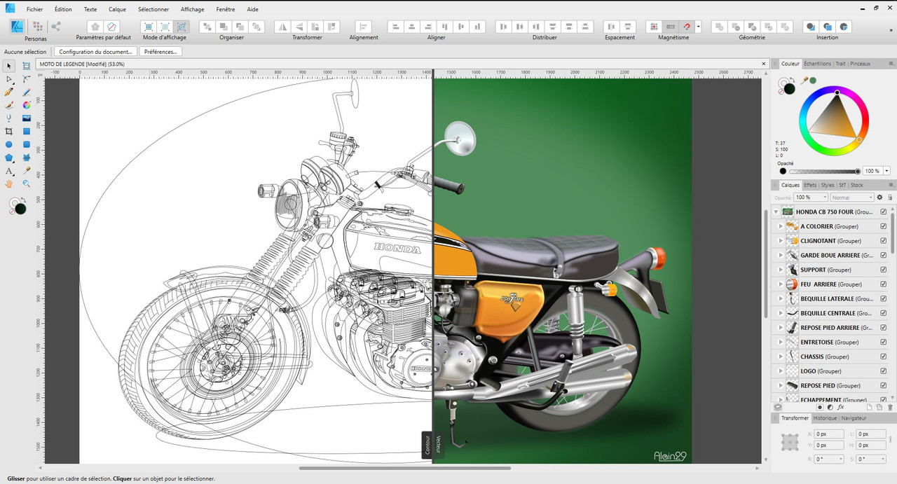Viewport: 897px width, 484px height.
Task: Click the Alignement toolbar icon
Action: [363, 27]
